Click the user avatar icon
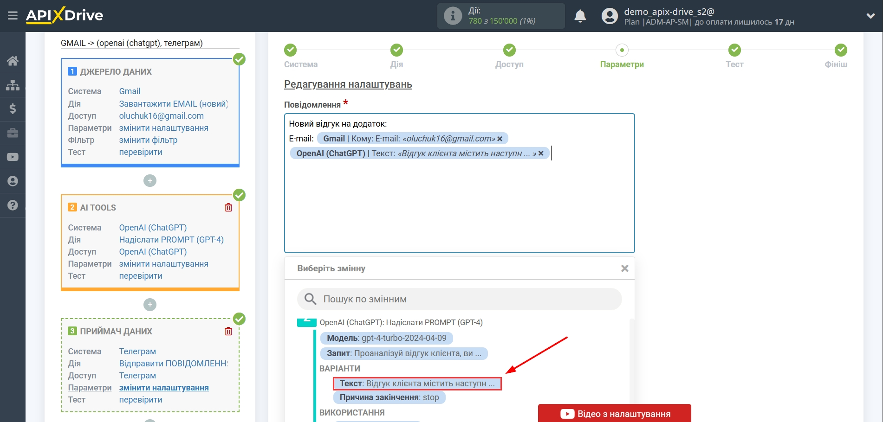The image size is (883, 422). pos(610,16)
